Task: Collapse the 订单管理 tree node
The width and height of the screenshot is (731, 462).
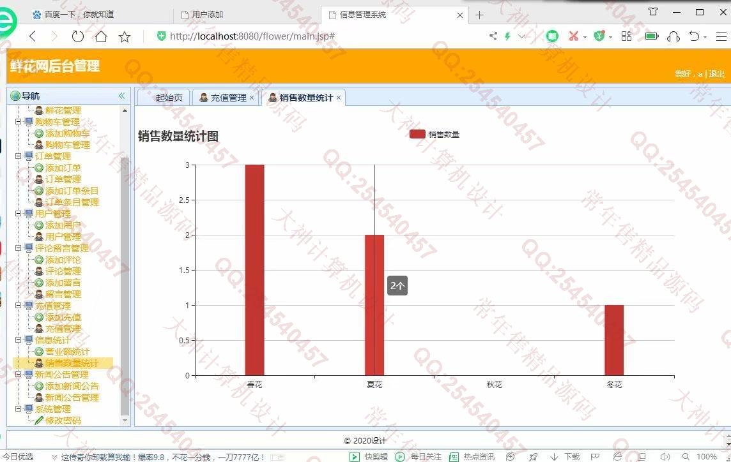Action: 18,156
